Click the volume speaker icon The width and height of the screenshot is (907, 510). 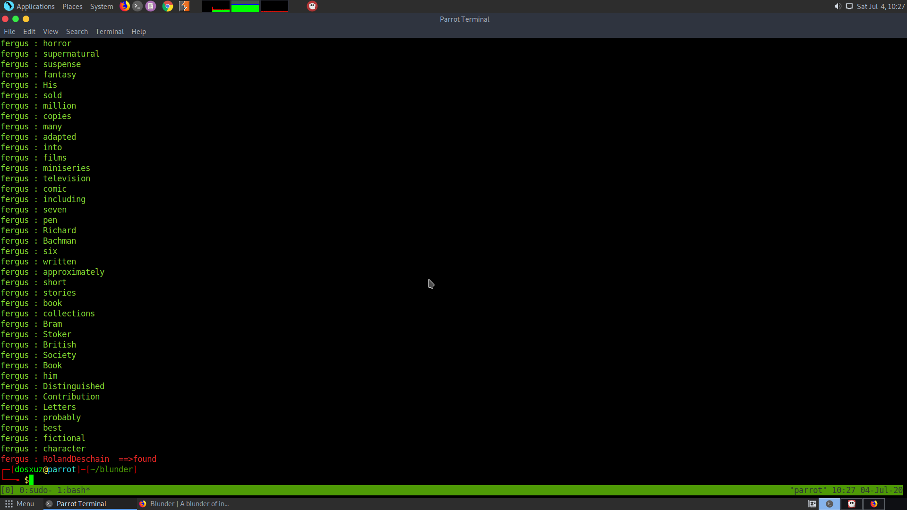coord(838,6)
